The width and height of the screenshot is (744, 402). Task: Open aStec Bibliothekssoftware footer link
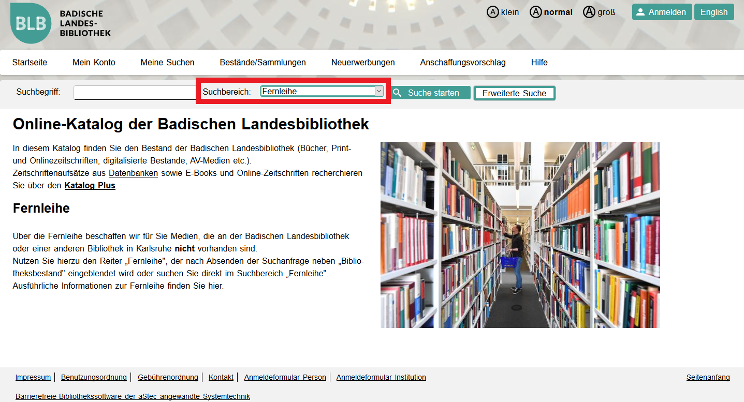133,396
